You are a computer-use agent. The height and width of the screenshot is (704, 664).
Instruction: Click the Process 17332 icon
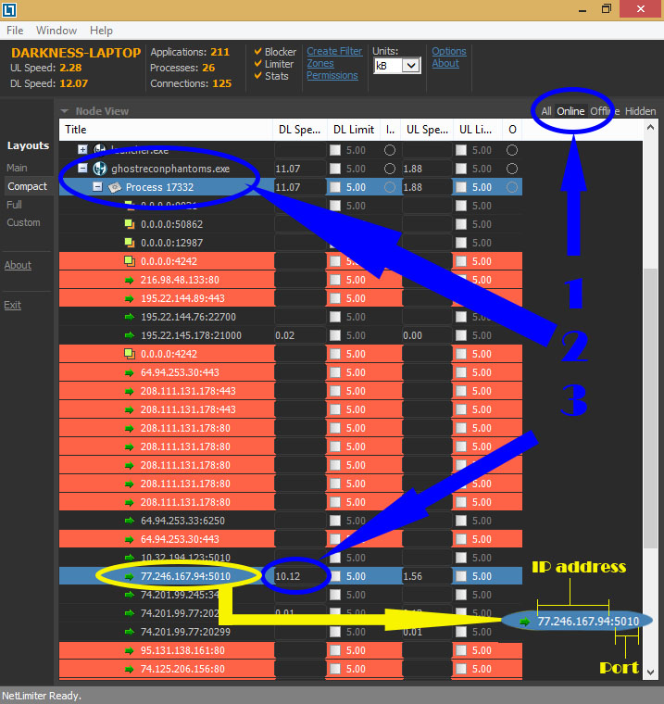click(x=115, y=187)
